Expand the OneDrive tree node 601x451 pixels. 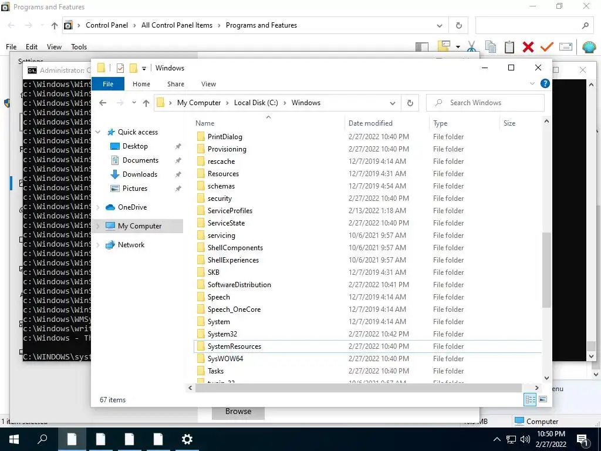tap(98, 207)
